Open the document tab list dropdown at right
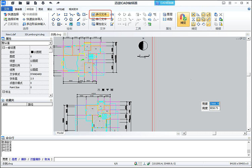 247,34
